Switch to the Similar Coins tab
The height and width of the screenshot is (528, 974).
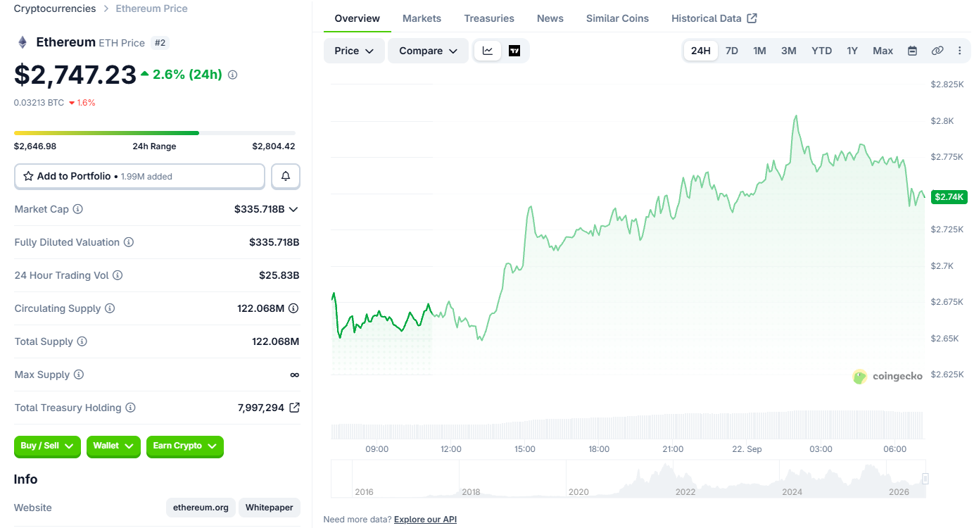pos(618,18)
